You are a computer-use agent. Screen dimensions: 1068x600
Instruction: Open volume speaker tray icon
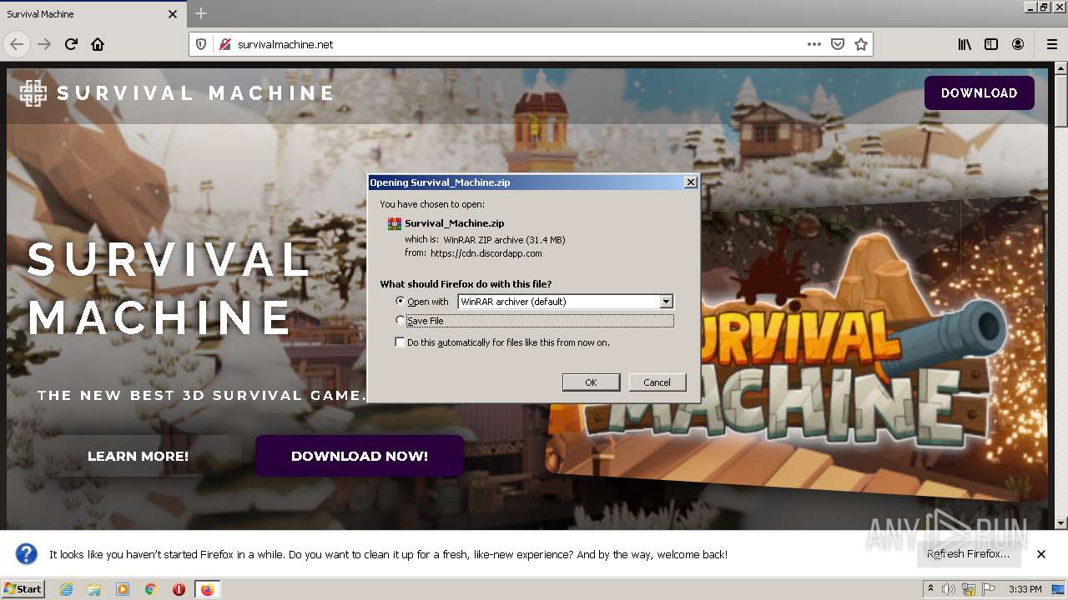[x=949, y=589]
